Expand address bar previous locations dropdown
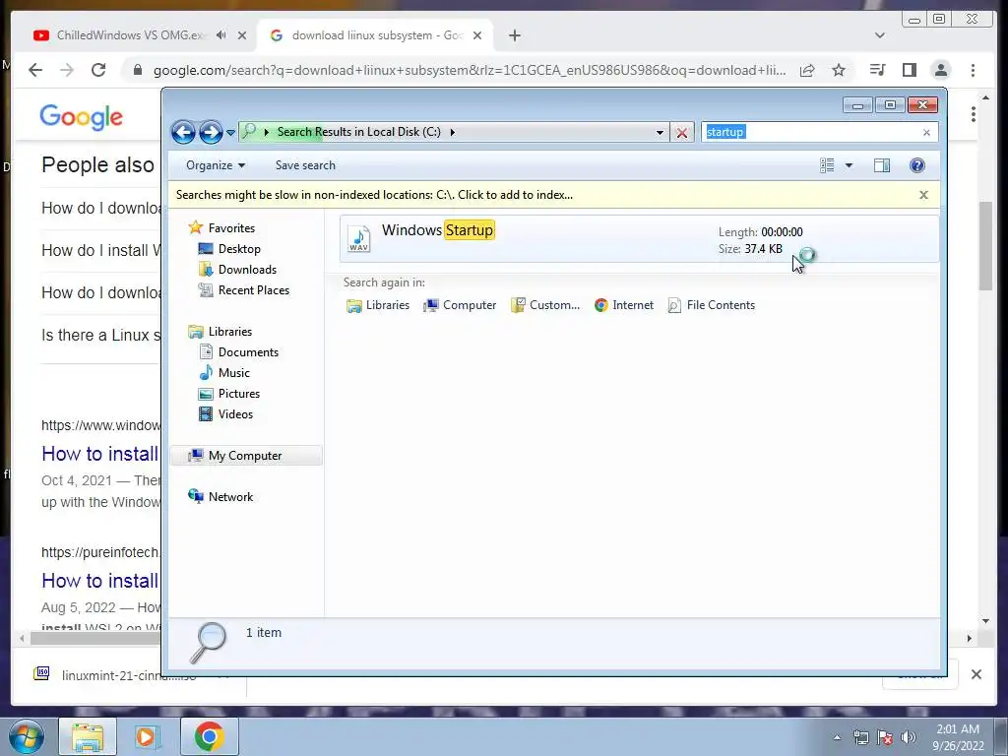The image size is (1008, 756). click(x=660, y=133)
